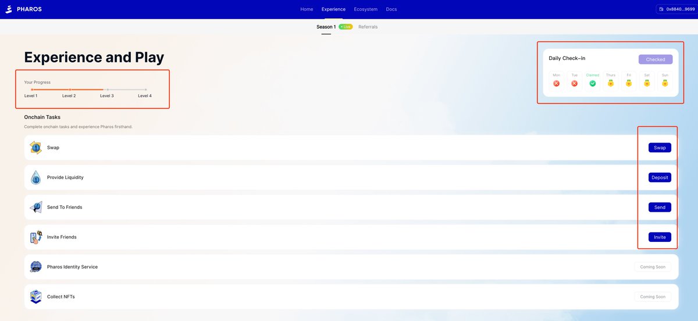Click the Collect NFTs cube icon

pyautogui.click(x=35, y=297)
